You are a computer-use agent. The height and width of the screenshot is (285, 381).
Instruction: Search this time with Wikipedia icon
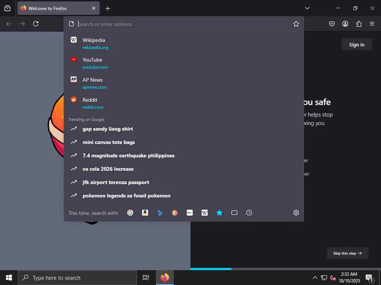(205, 213)
